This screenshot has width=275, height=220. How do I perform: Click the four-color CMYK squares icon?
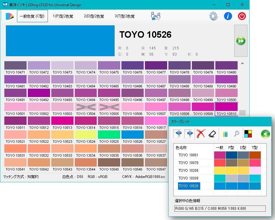248,134
